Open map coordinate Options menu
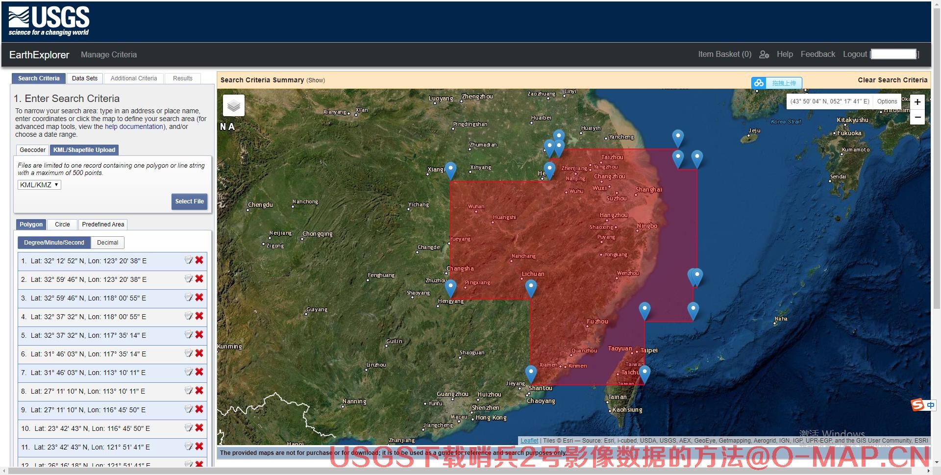Image resolution: width=941 pixels, height=475 pixels. click(887, 101)
